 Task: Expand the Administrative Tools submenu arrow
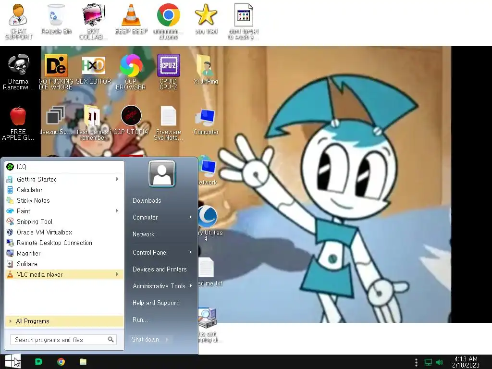tap(190, 286)
